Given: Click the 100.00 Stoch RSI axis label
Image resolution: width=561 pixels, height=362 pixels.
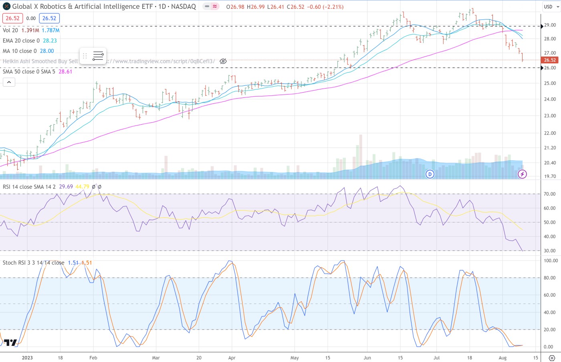Looking at the screenshot, I should click(551, 261).
